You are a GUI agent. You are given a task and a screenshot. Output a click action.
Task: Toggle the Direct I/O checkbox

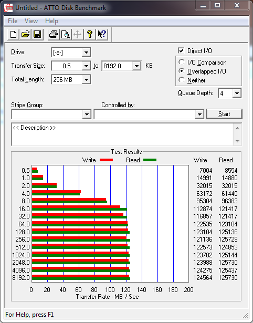click(x=181, y=50)
